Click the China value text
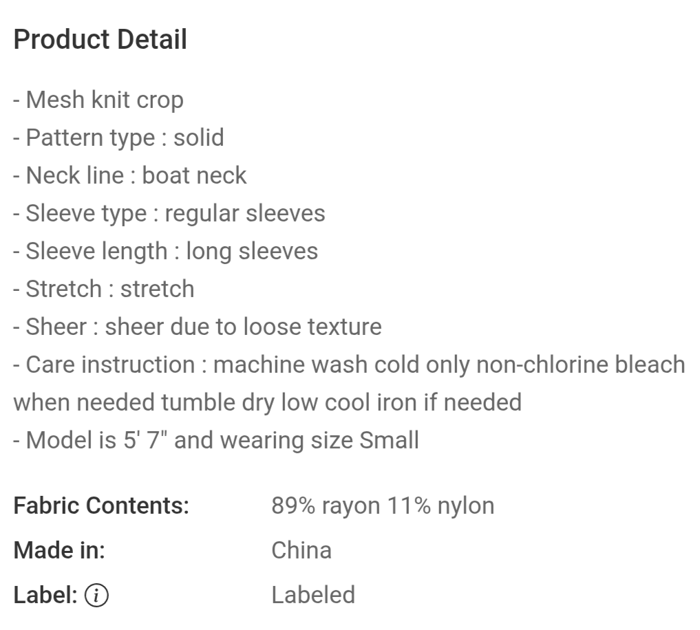Viewport: 700px width, 630px height. (301, 551)
